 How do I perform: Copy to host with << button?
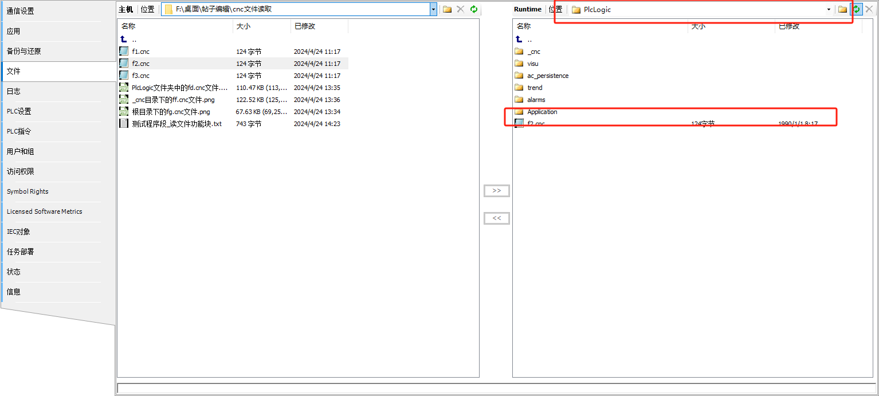[x=497, y=218]
